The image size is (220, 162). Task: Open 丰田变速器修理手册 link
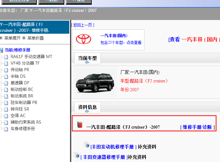click(x=104, y=157)
